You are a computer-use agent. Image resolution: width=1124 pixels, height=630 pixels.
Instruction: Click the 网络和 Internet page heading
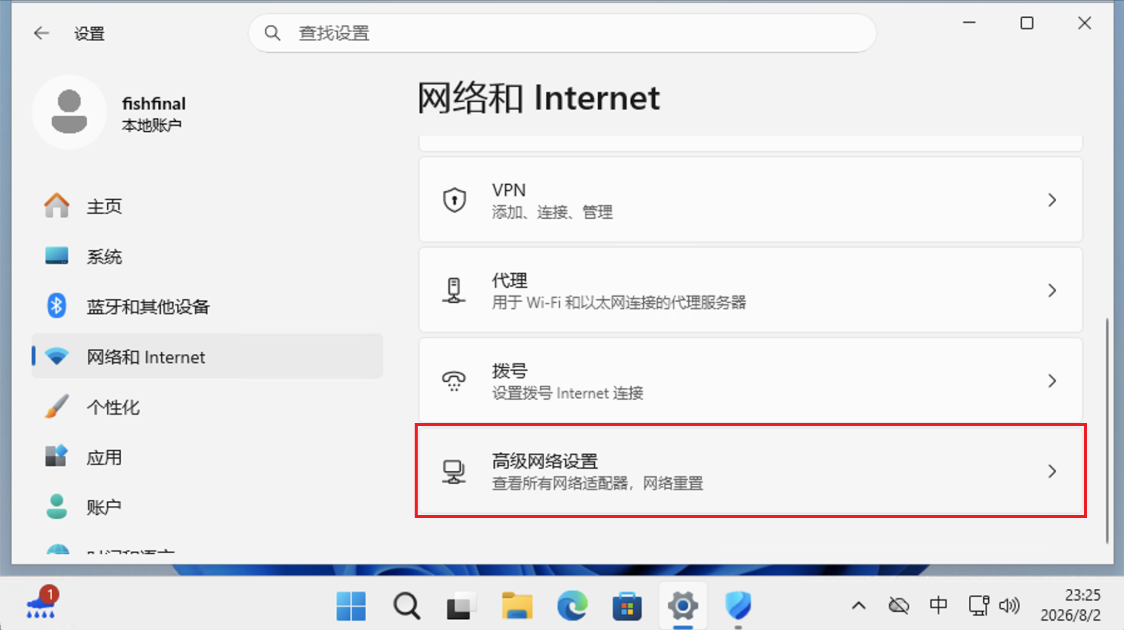538,98
